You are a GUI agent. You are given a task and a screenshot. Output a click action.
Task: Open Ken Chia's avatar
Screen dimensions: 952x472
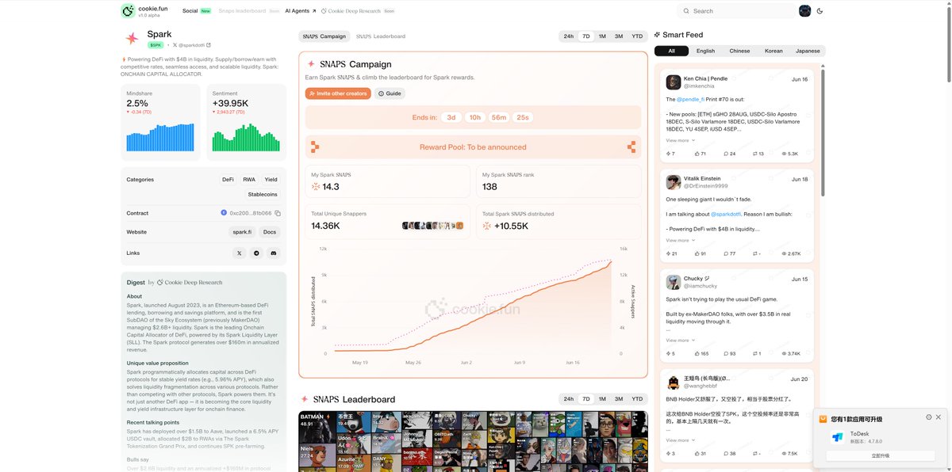(x=673, y=82)
